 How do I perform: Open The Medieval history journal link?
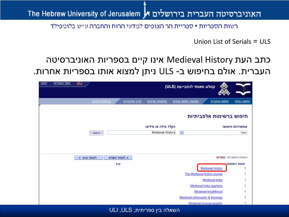[203, 174]
